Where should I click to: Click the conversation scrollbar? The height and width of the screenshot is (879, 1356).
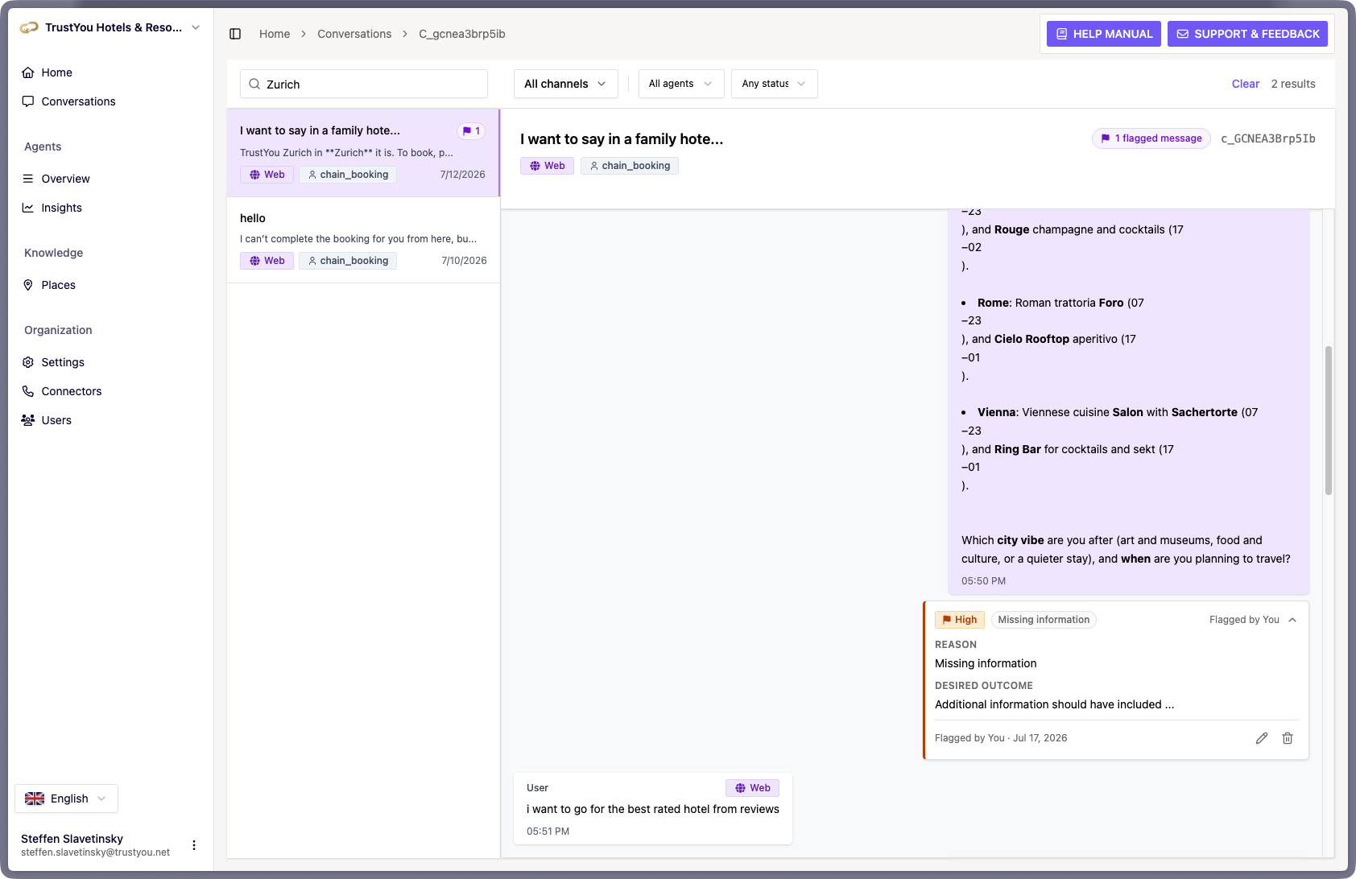[x=1329, y=420]
